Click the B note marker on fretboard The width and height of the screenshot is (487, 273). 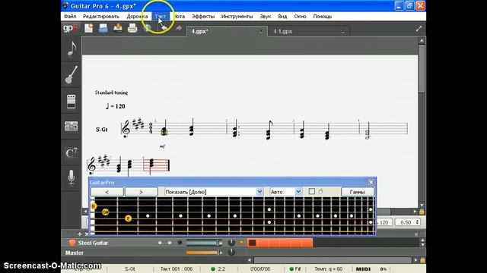pyautogui.click(x=93, y=206)
